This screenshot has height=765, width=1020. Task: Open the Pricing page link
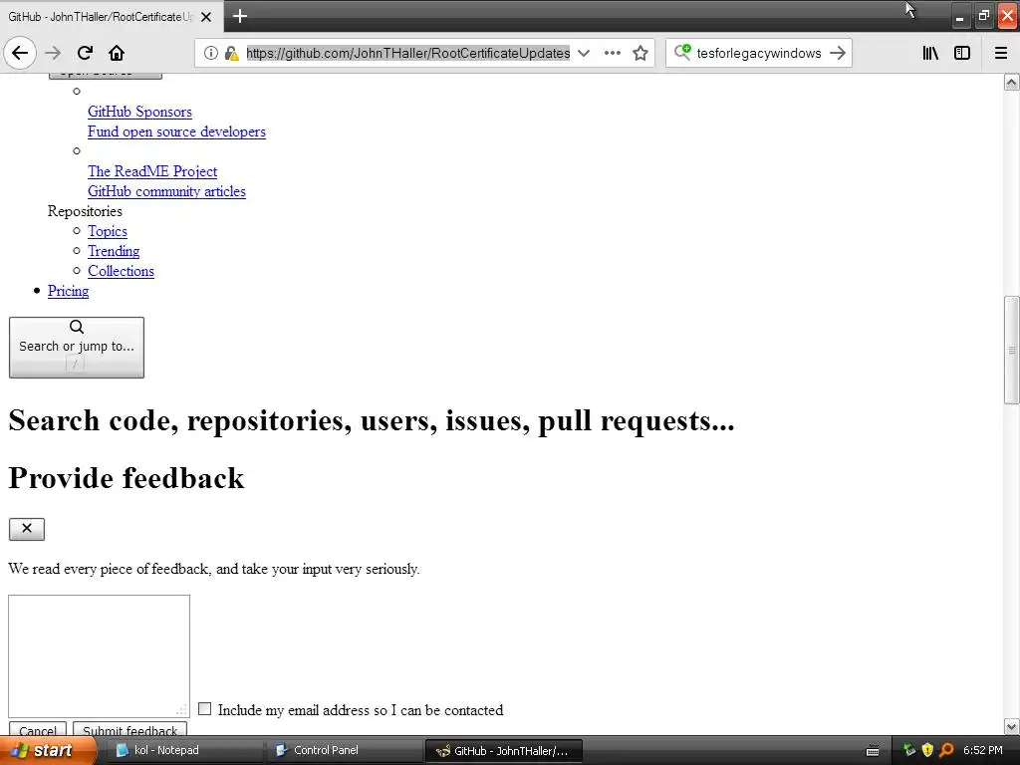(x=69, y=291)
